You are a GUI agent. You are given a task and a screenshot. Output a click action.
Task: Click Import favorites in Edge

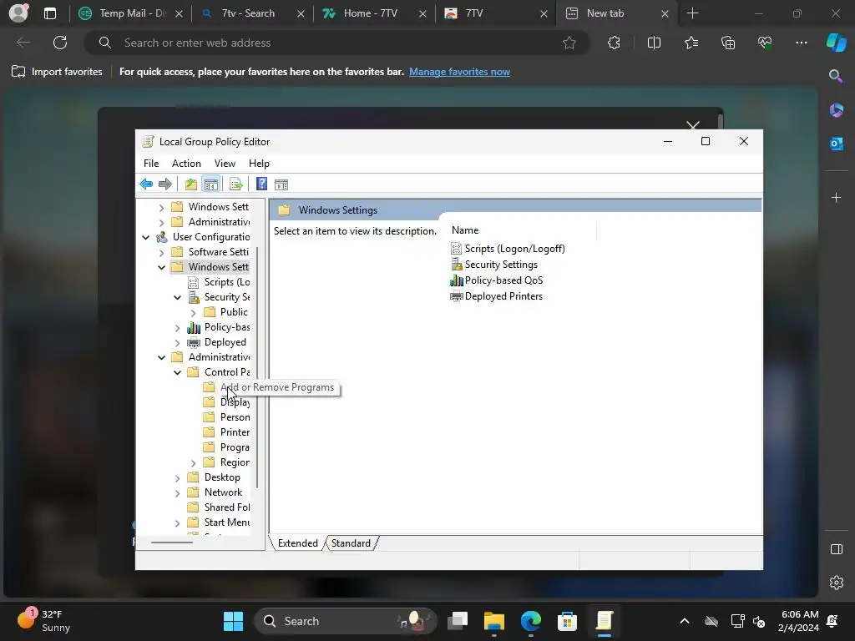[x=57, y=72]
